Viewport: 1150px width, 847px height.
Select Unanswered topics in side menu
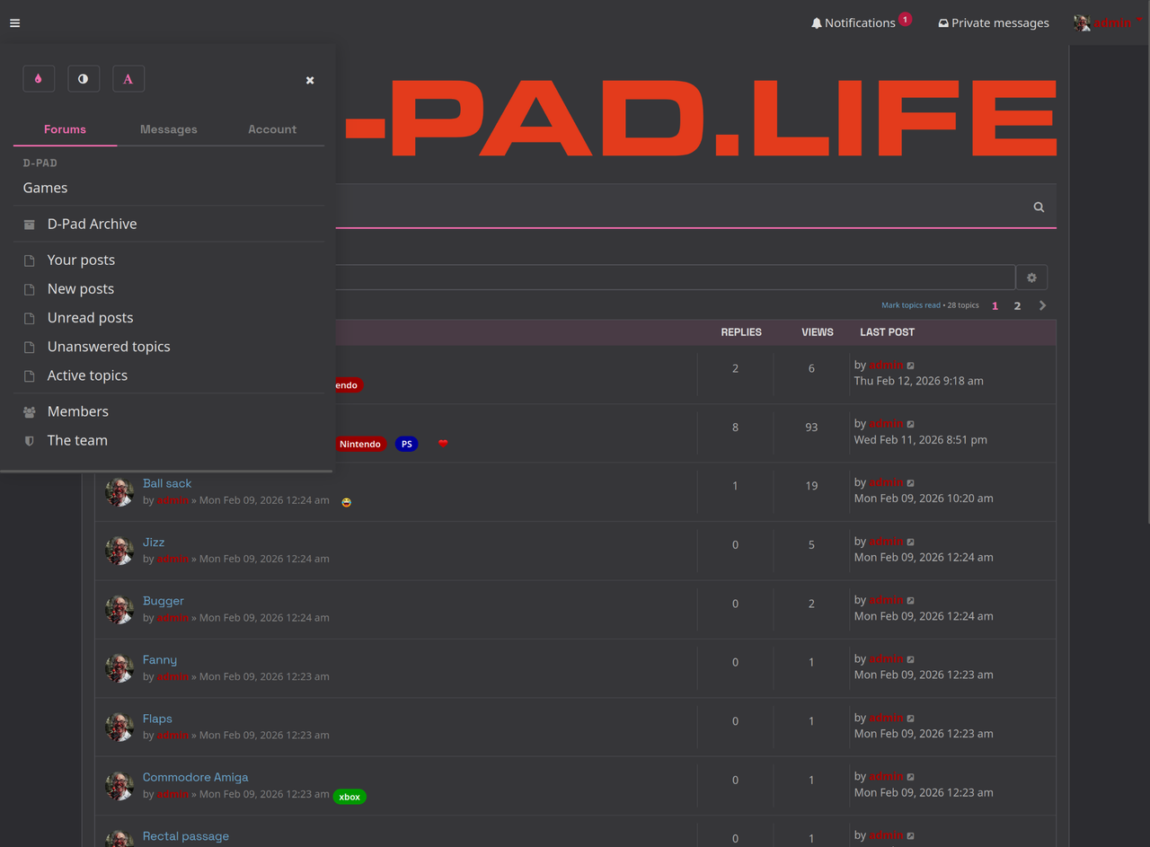click(109, 346)
